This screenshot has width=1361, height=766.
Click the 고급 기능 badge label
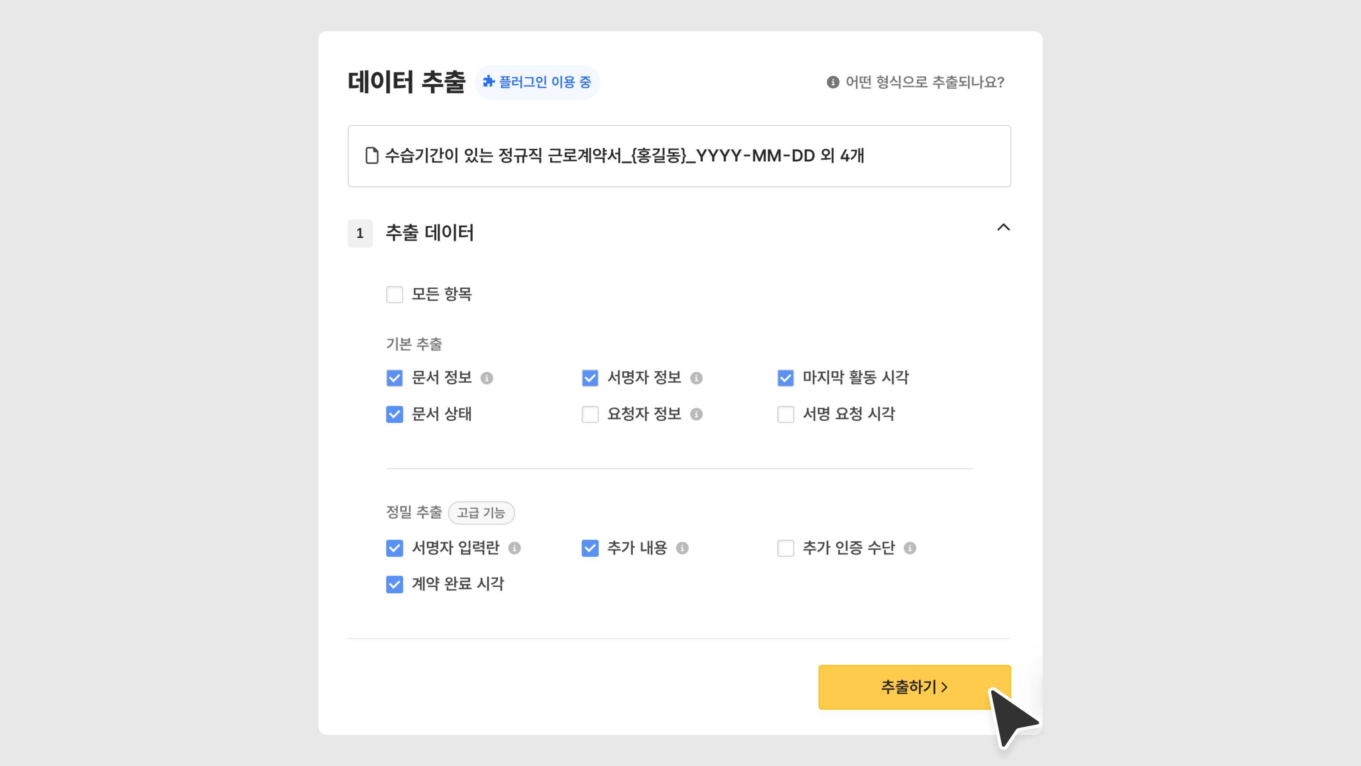point(481,513)
